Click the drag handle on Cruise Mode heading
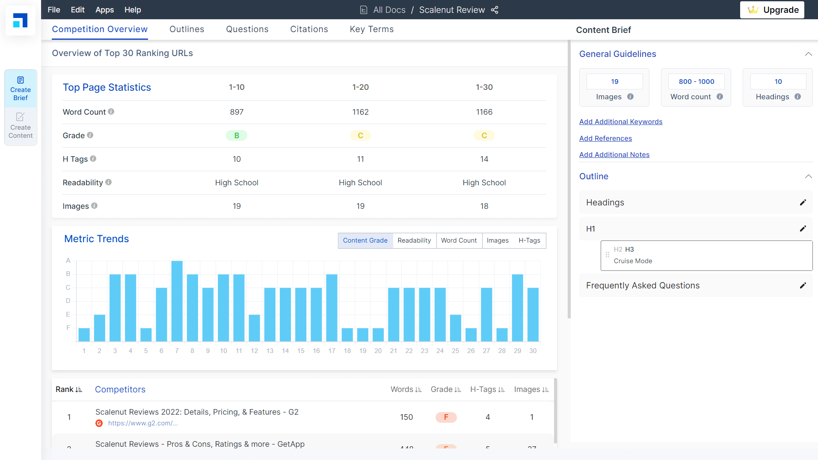This screenshot has width=818, height=460. coord(607,255)
